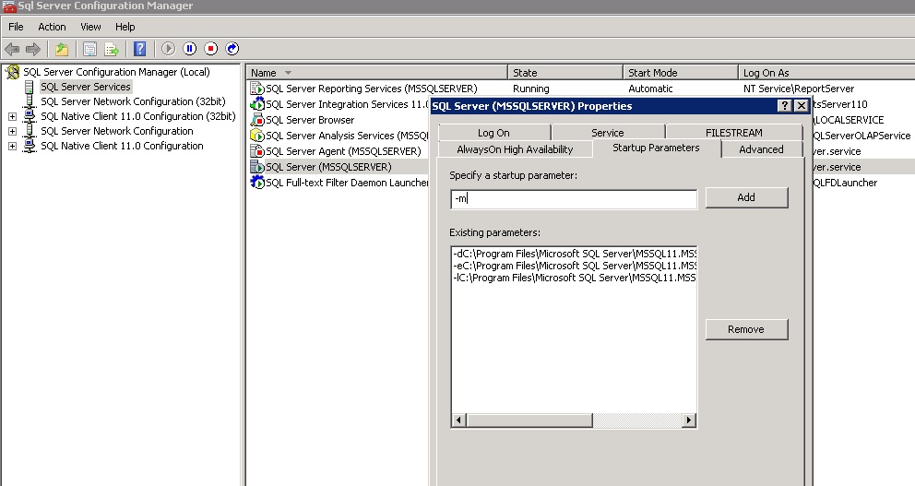Click the SQL Native Client 11.0 Configuration icon
The image size is (915, 486).
tap(30, 146)
